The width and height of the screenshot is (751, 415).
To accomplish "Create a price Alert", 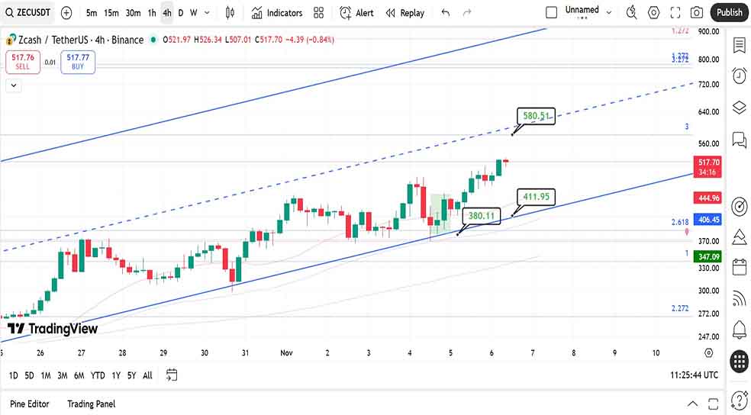I will [356, 13].
